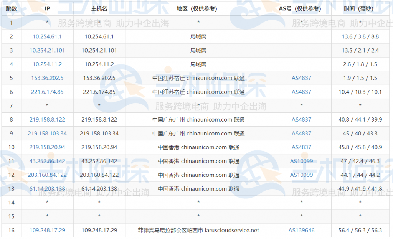Click the 跳数 column header
The width and height of the screenshot is (393, 239).
(11, 8)
